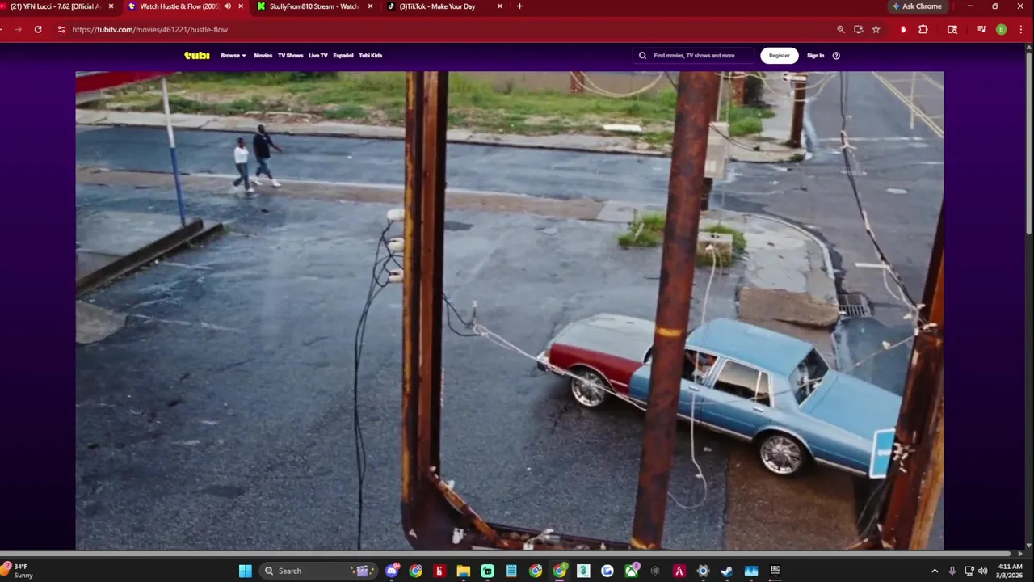Viewport: 1034px width, 582px height.
Task: View site information icon in address bar
Action: (61, 29)
